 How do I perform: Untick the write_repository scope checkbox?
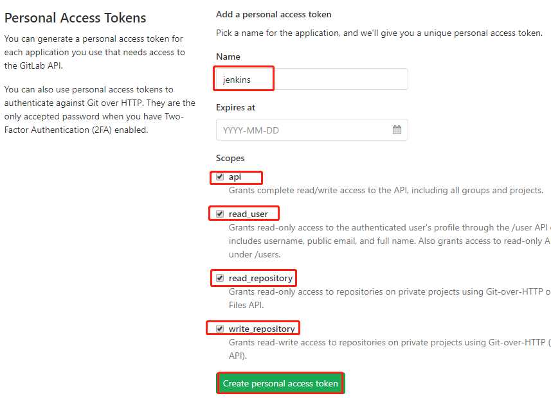(220, 329)
